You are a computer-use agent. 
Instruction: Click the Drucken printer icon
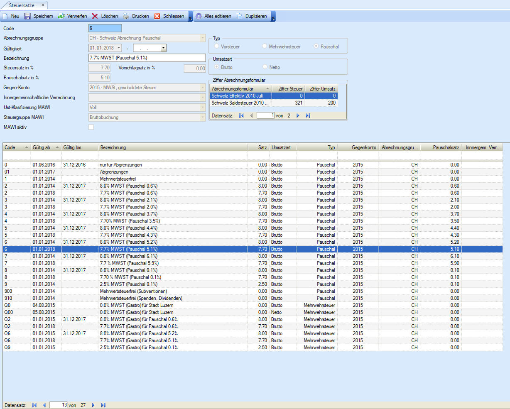tap(126, 16)
